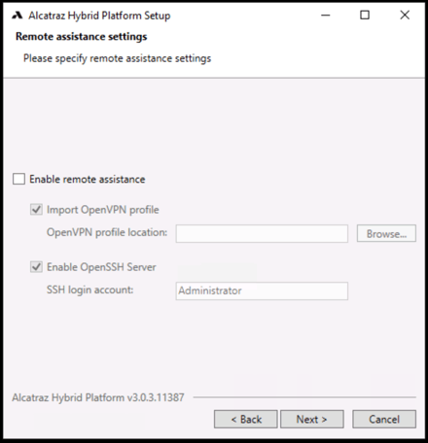Minimize the Alcatraz setup window
428x443 pixels.
(325, 16)
